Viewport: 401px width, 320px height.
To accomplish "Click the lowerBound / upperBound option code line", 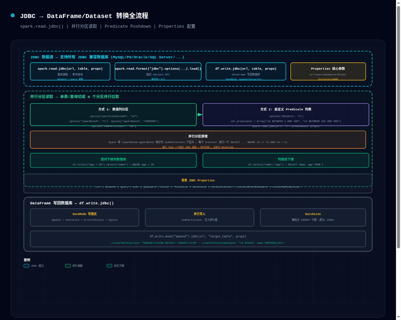I will tap(113, 121).
